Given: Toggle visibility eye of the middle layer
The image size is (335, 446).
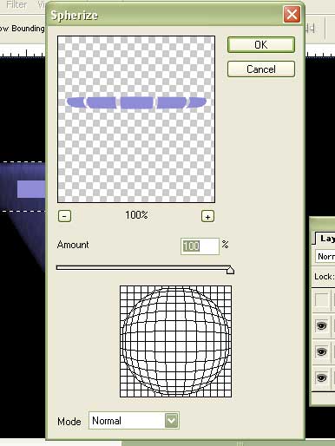Looking at the screenshot, I should click(321, 351).
